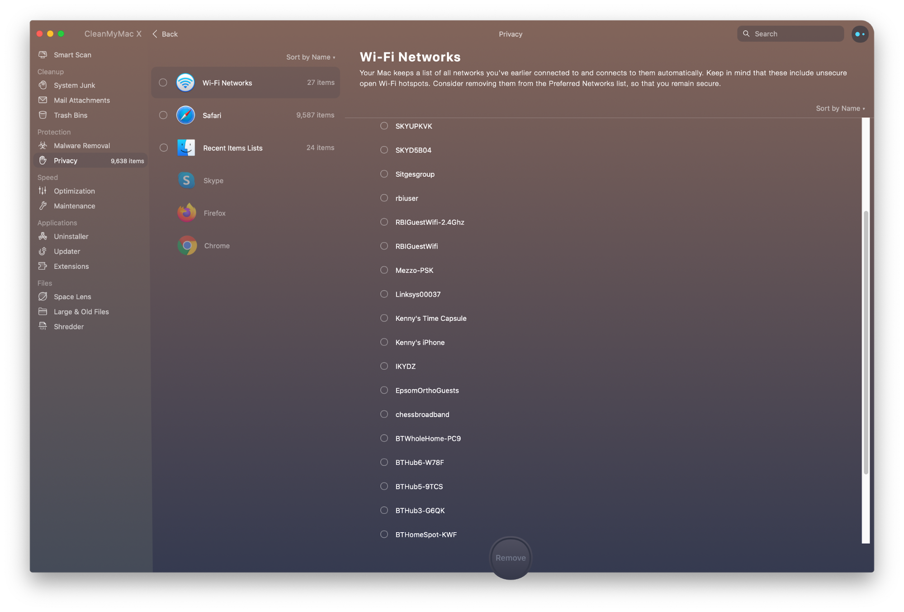Image resolution: width=904 pixels, height=612 pixels.
Task: Check the Kenny's iPhone network
Action: 384,342
